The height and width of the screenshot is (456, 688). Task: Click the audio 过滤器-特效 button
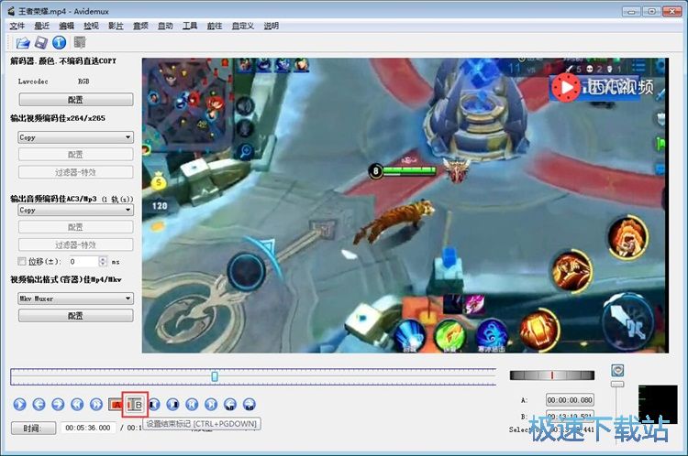(75, 244)
